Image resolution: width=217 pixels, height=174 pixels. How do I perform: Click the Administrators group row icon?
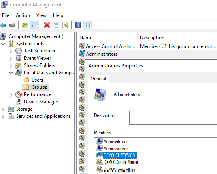pyautogui.click(x=82, y=54)
